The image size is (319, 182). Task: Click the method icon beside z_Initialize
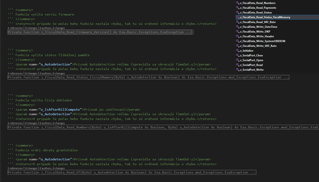point(237,51)
